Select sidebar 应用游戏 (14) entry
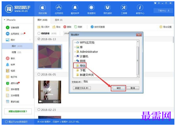The width and height of the screenshot is (177, 126). pos(15,34)
